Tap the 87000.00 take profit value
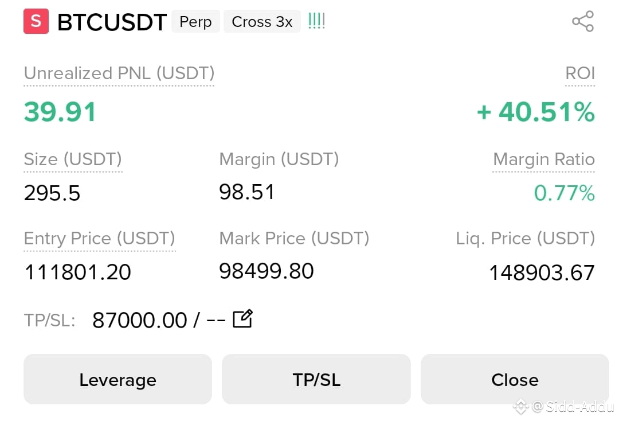 pos(139,320)
